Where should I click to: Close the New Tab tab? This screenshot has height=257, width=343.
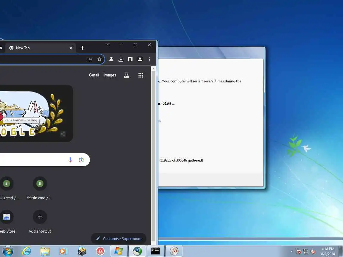pyautogui.click(x=71, y=48)
